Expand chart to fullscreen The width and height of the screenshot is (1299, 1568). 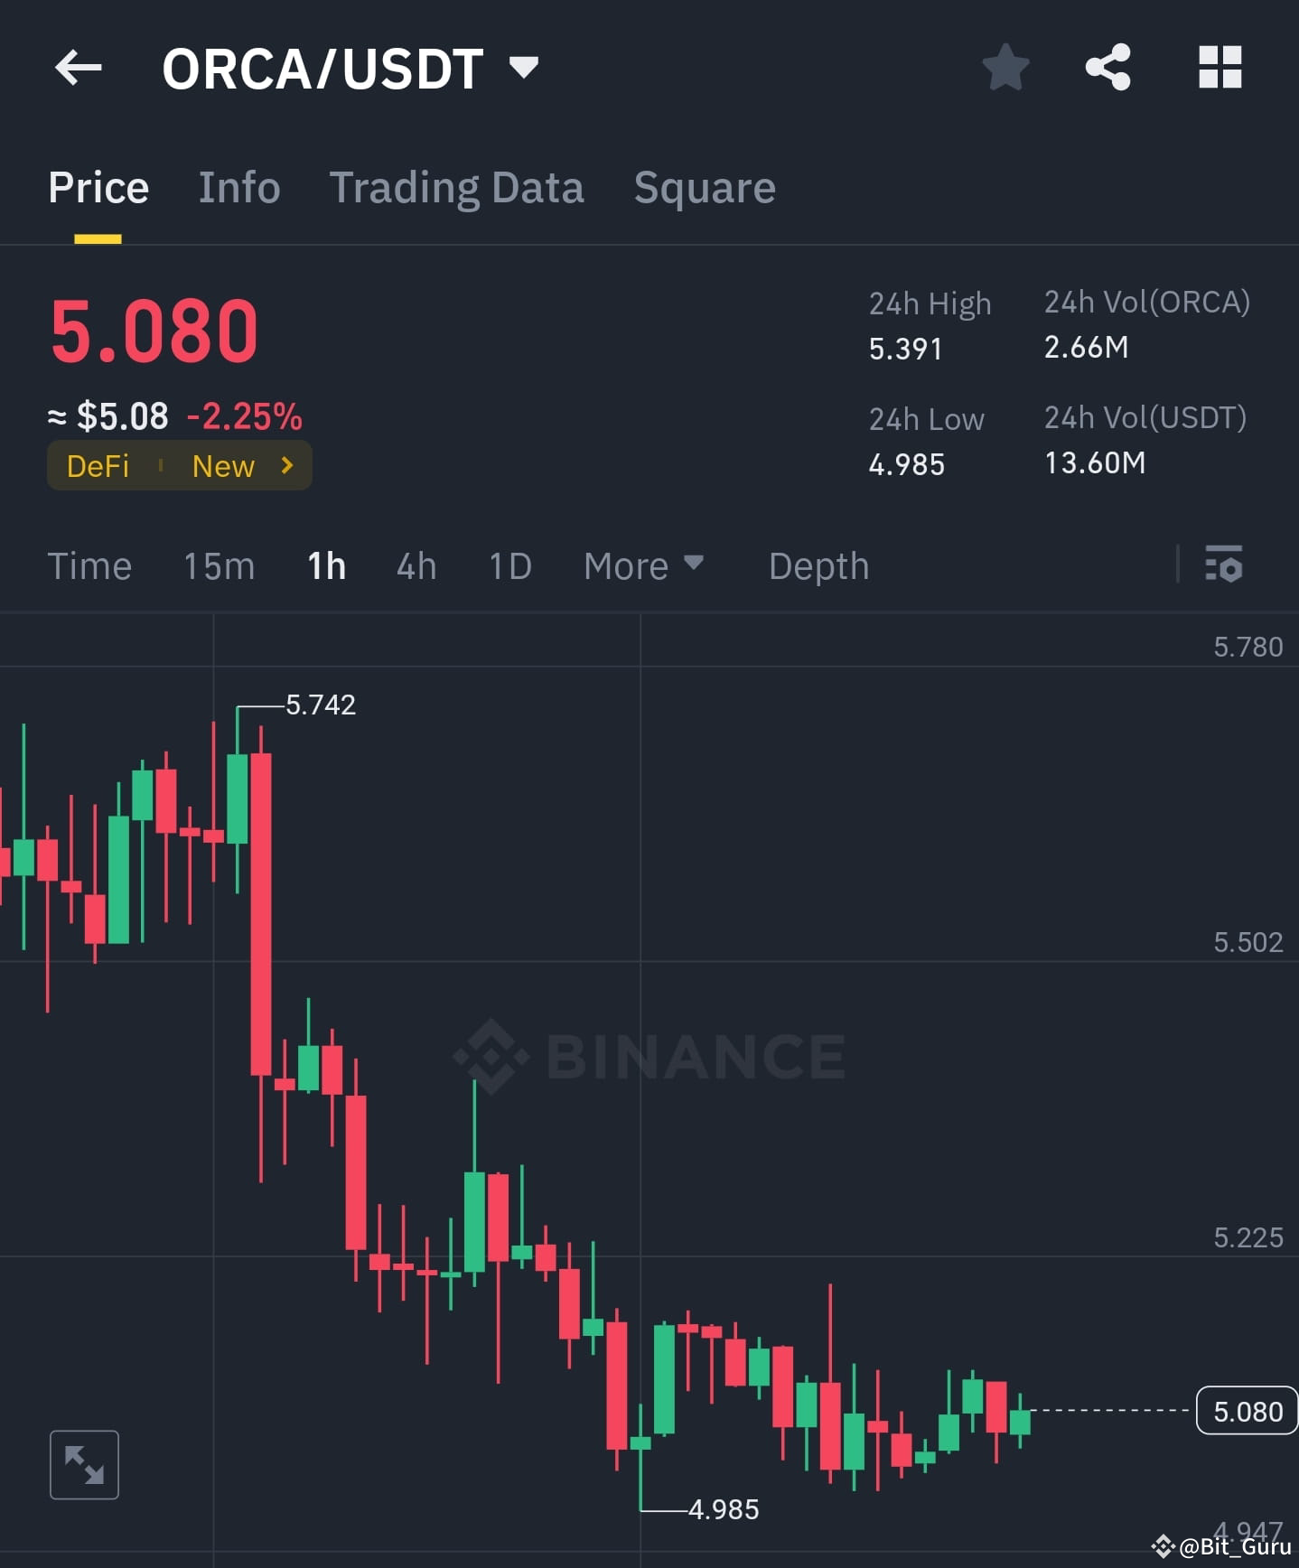pyautogui.click(x=84, y=1464)
